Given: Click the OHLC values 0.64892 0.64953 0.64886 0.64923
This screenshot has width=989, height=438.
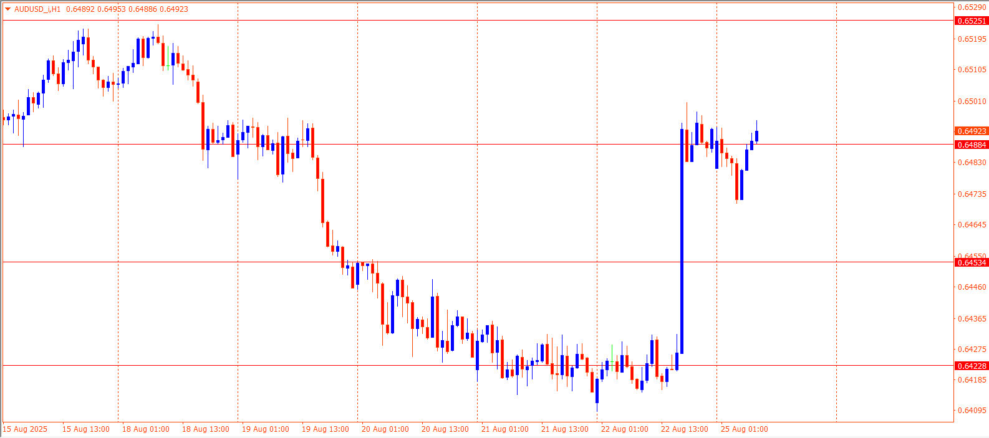Looking at the screenshot, I should 127,9.
